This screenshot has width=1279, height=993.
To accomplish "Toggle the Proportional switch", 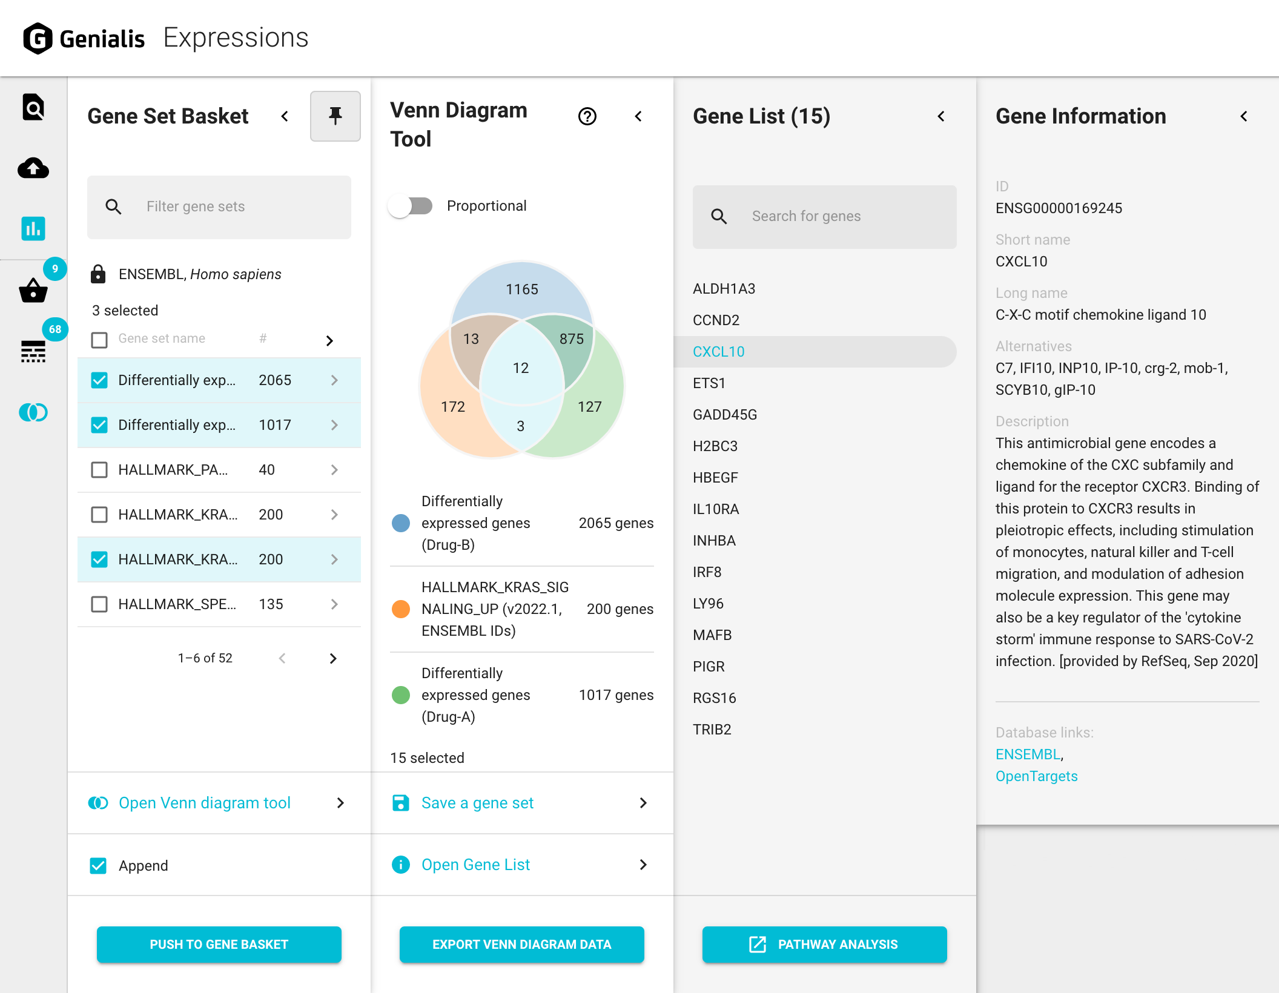I will coord(411,206).
